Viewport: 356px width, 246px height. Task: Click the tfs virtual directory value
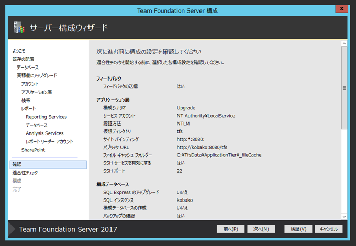180,131
